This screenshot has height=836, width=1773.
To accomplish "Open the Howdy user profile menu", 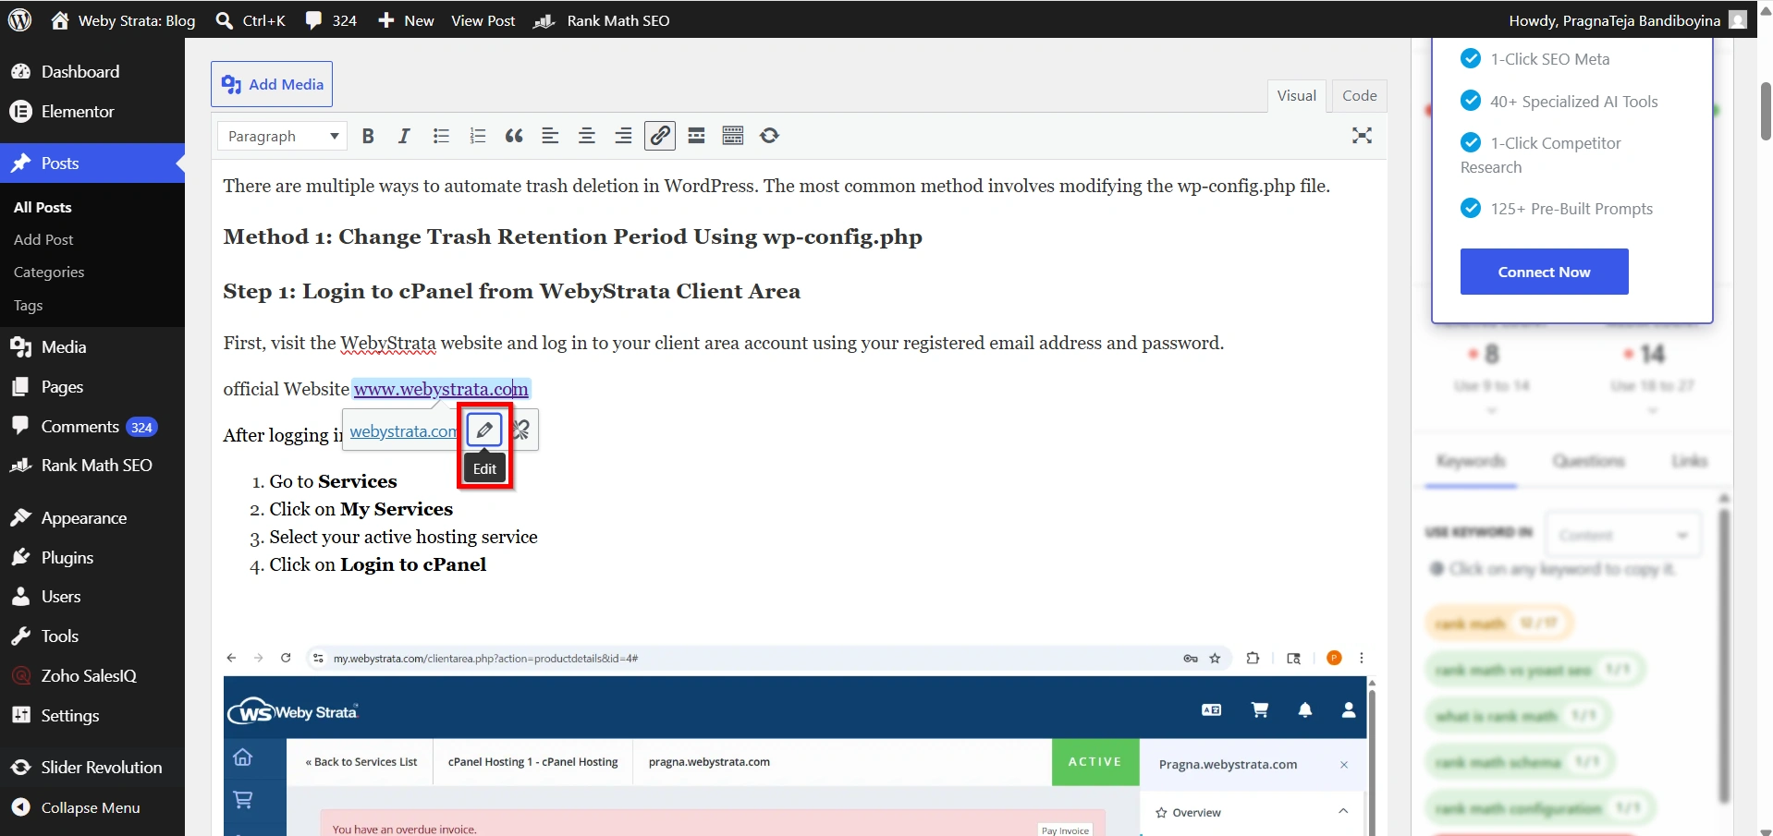I will 1627,20.
